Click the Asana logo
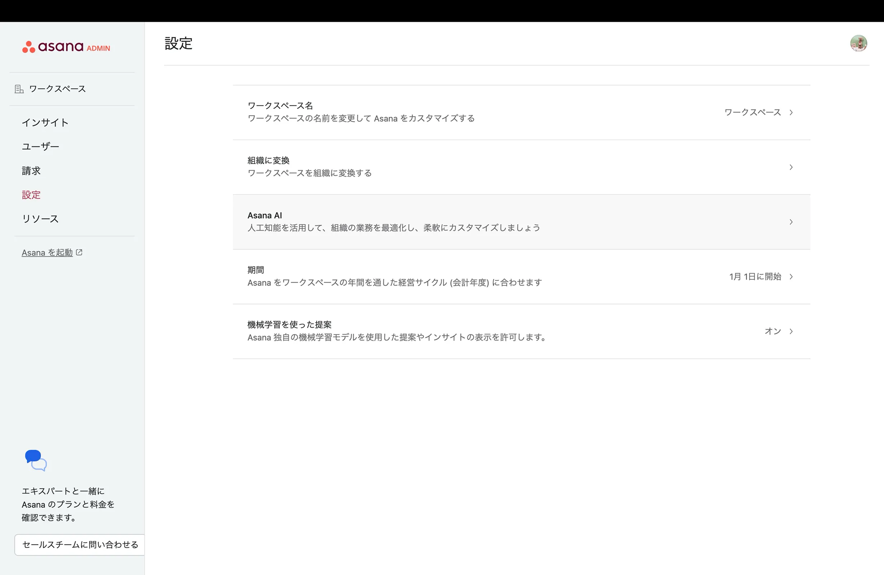Viewport: 884px width, 575px height. click(53, 47)
